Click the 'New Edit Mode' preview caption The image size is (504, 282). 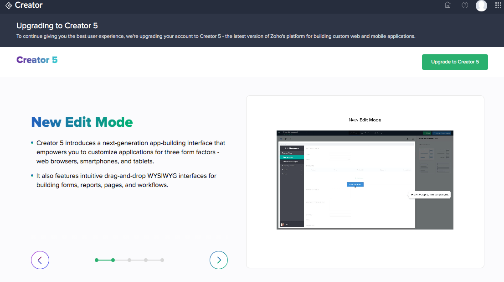[365, 120]
